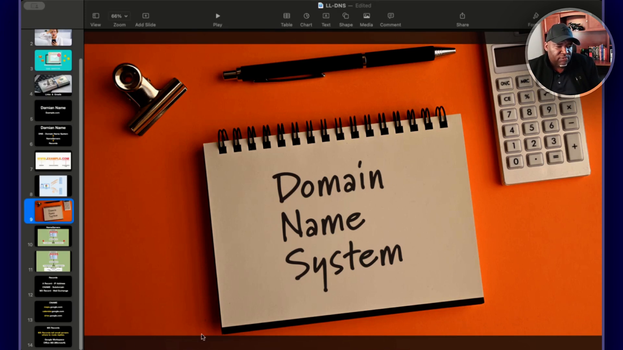Select slide 10 NameServers thumbnail
The height and width of the screenshot is (350, 623).
click(x=53, y=236)
